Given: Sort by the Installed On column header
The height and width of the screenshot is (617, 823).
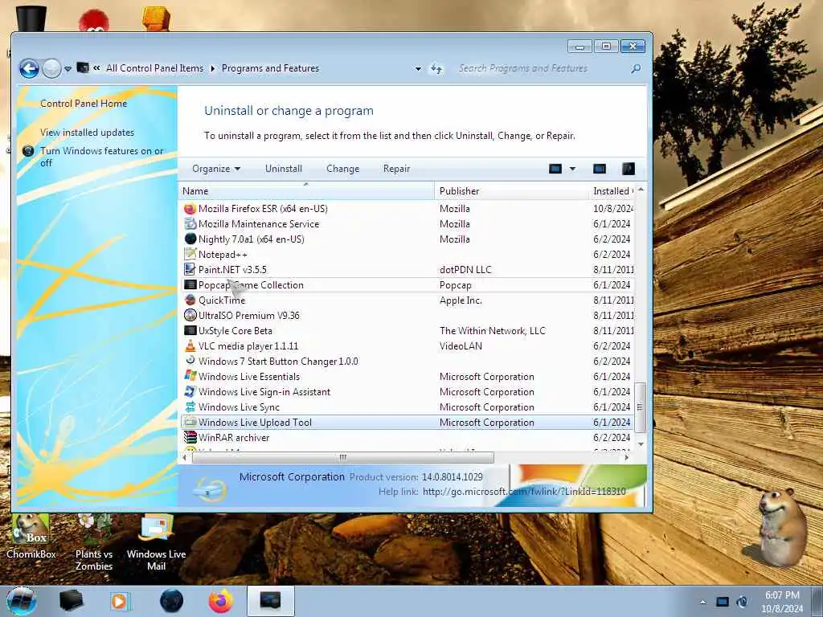Looking at the screenshot, I should pyautogui.click(x=612, y=191).
